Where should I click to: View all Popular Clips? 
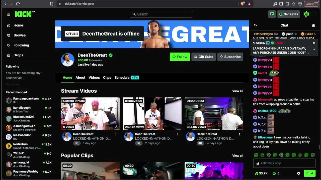point(238,155)
